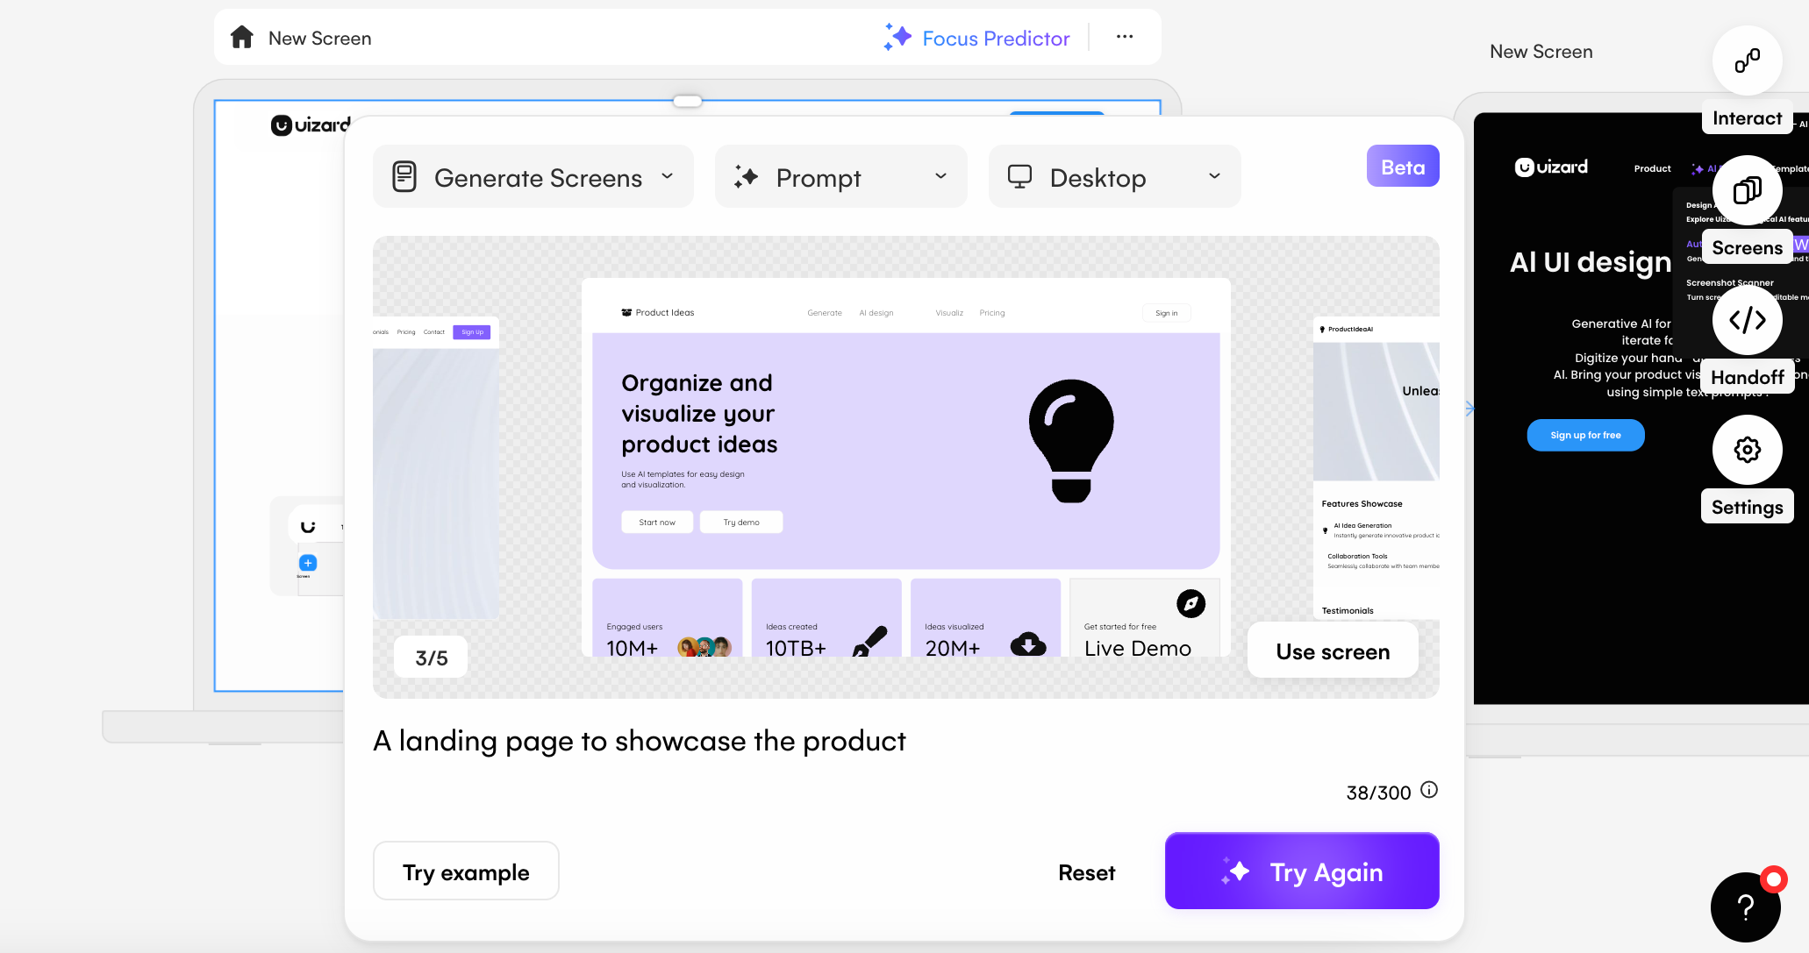Click the Beta badge
Screen dimensions: 1809x953
pyautogui.click(x=1402, y=167)
